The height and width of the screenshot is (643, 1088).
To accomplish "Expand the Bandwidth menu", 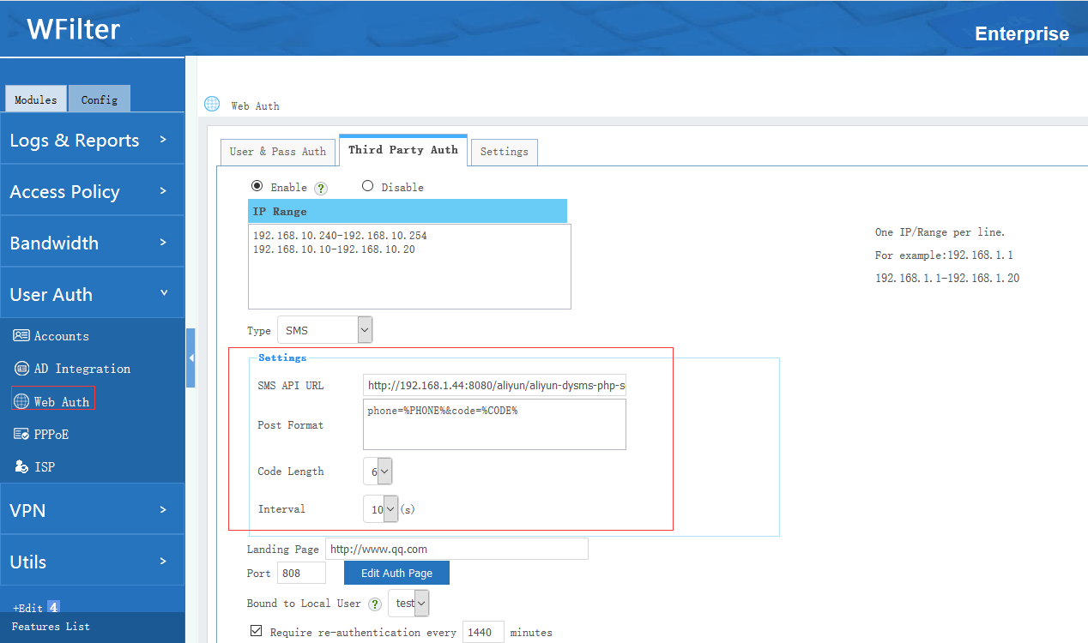I will tap(92, 243).
